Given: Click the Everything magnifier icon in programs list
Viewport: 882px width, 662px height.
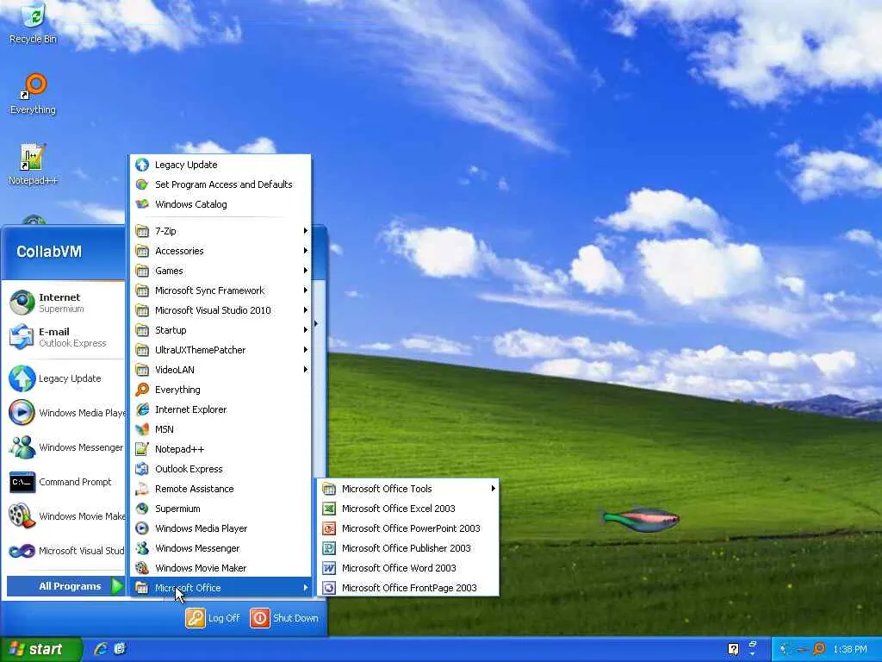Looking at the screenshot, I should 142,390.
